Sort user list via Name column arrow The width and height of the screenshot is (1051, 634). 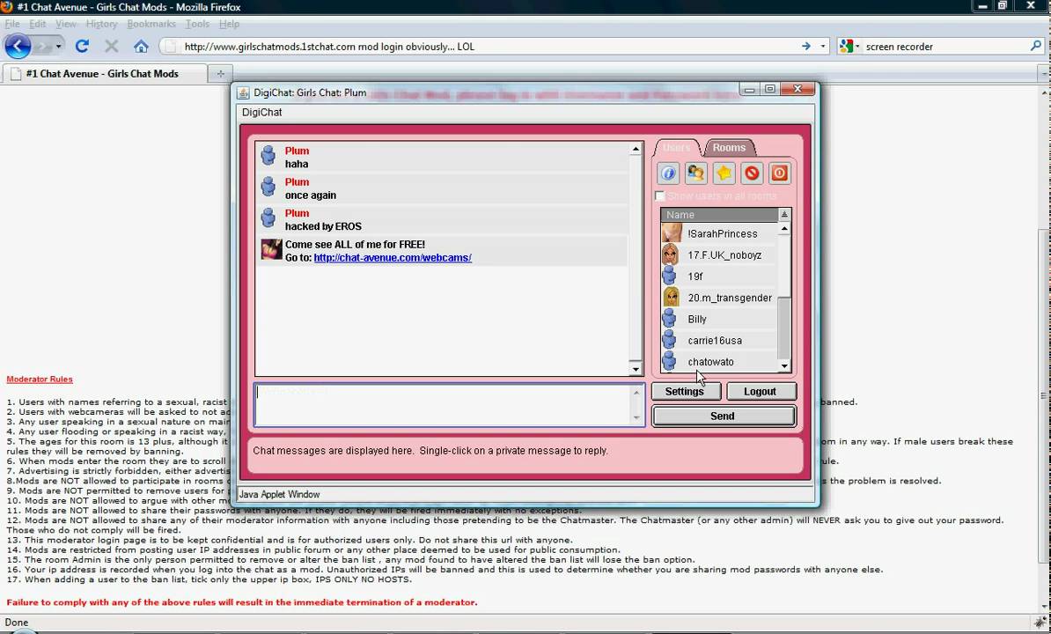pyautogui.click(x=784, y=215)
